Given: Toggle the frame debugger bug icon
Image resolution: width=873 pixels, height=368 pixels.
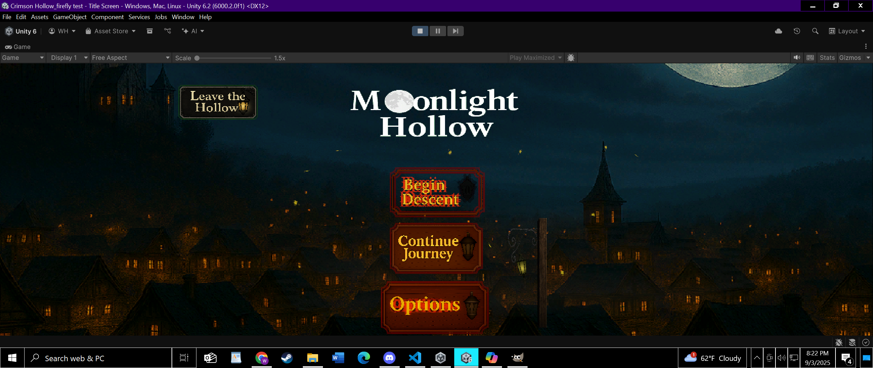Looking at the screenshot, I should [571, 58].
